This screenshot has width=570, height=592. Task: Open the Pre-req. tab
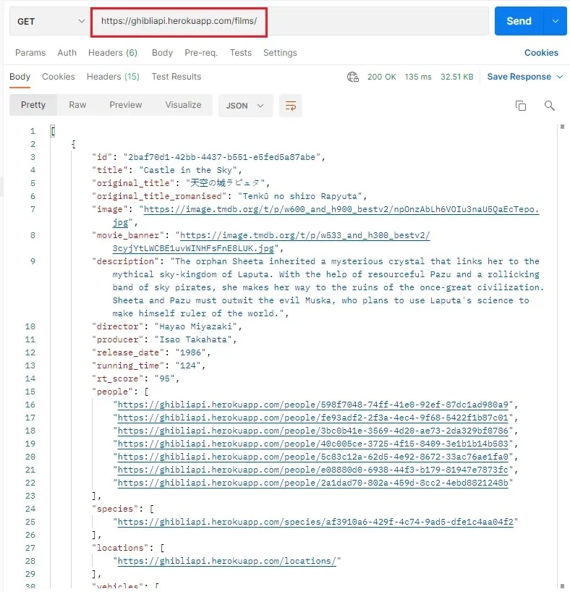tap(201, 53)
